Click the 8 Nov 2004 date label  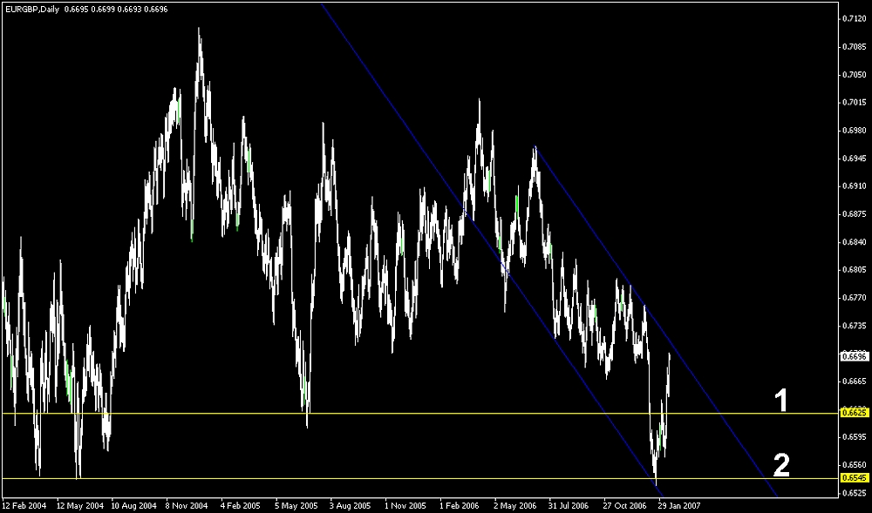pos(187,504)
